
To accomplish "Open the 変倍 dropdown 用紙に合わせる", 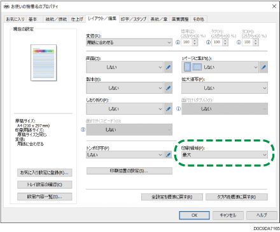I will 129,42.
